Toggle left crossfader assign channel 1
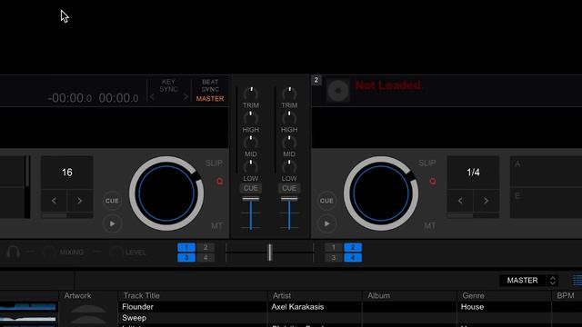Image resolution: width=582 pixels, height=327 pixels. pyautogui.click(x=186, y=247)
